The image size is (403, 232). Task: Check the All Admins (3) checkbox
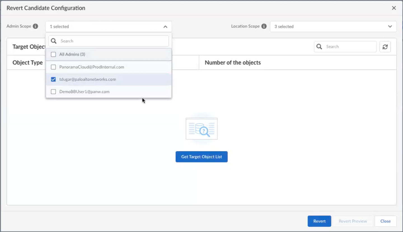point(53,55)
